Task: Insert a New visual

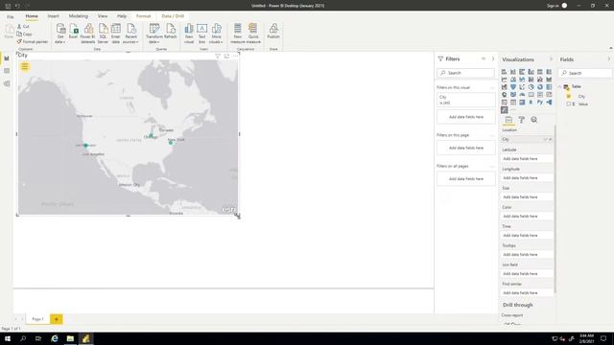Action: 189,34
